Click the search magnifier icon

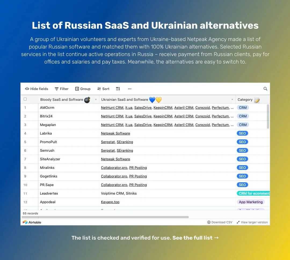(x=265, y=89)
